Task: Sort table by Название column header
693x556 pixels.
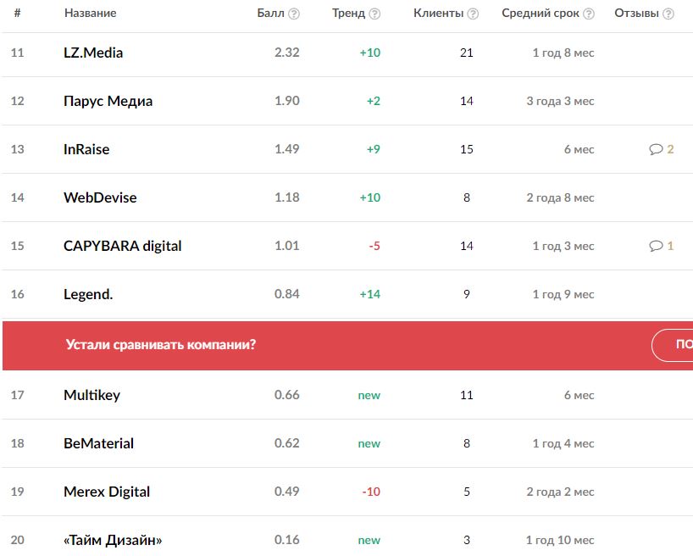Action: point(90,14)
